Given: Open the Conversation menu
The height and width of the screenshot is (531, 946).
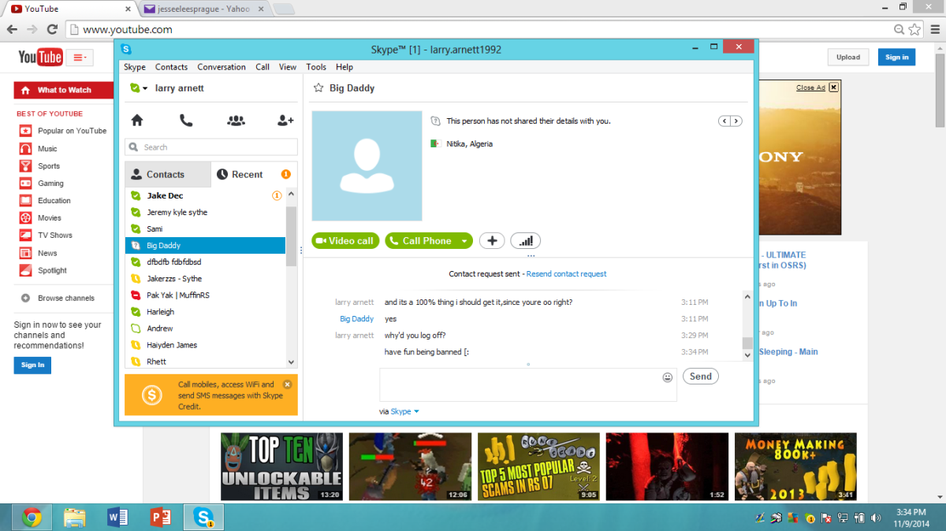Looking at the screenshot, I should 222,67.
